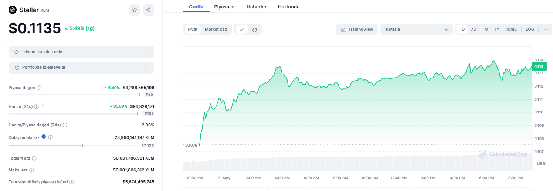
Task: Switch to line chart view icon
Action: (241, 30)
